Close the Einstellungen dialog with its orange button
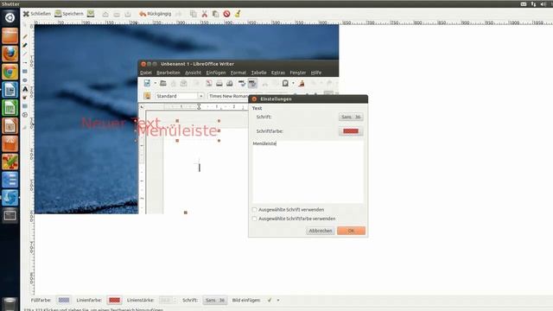 pyautogui.click(x=254, y=99)
